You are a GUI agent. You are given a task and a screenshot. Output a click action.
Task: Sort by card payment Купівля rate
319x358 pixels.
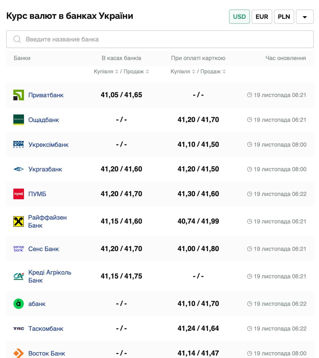pyautogui.click(x=193, y=72)
